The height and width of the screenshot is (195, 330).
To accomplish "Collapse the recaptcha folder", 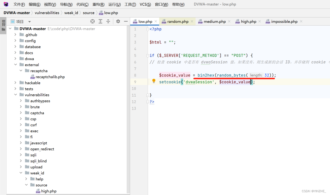I will [21, 71].
